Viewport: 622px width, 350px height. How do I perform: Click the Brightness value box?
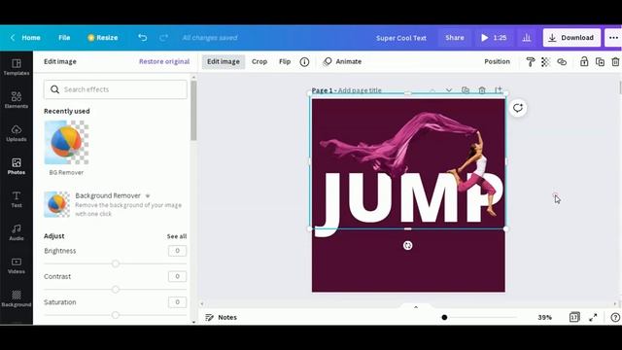[177, 251]
